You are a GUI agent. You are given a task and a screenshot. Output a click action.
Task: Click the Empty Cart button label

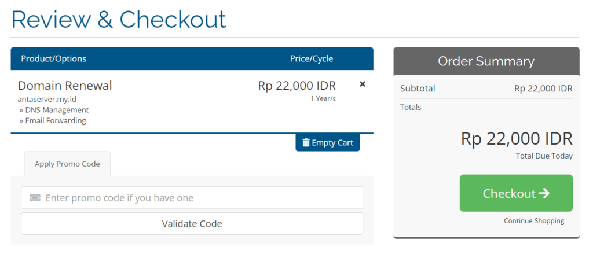[332, 143]
